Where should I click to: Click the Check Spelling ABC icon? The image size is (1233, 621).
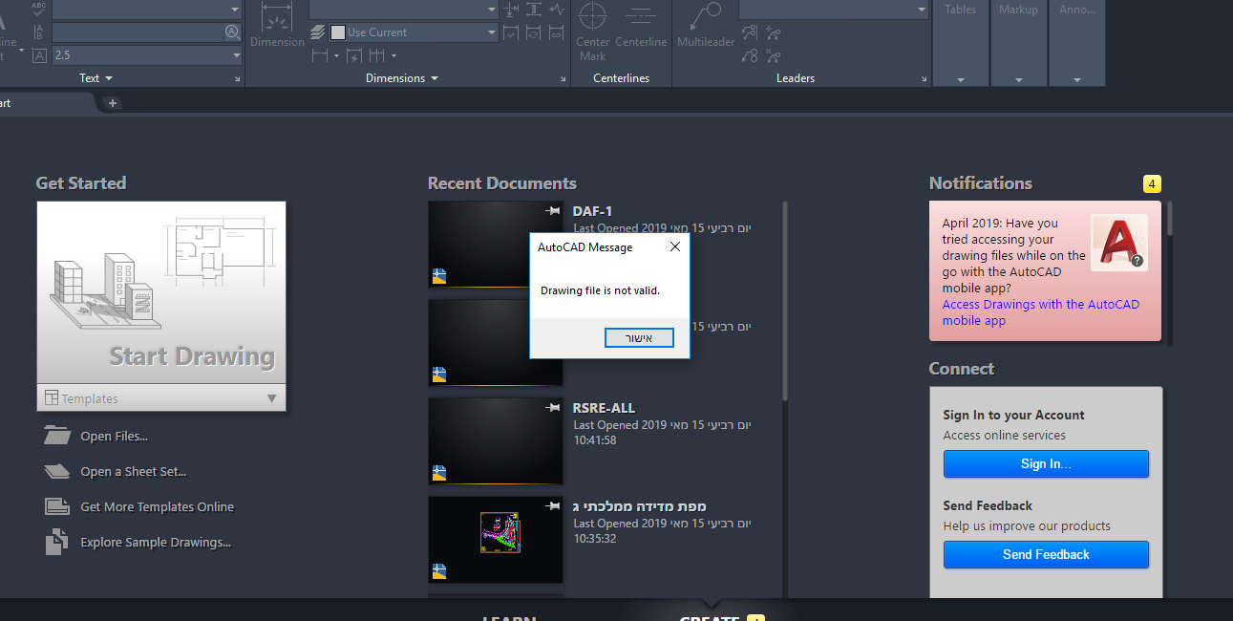pos(39,9)
